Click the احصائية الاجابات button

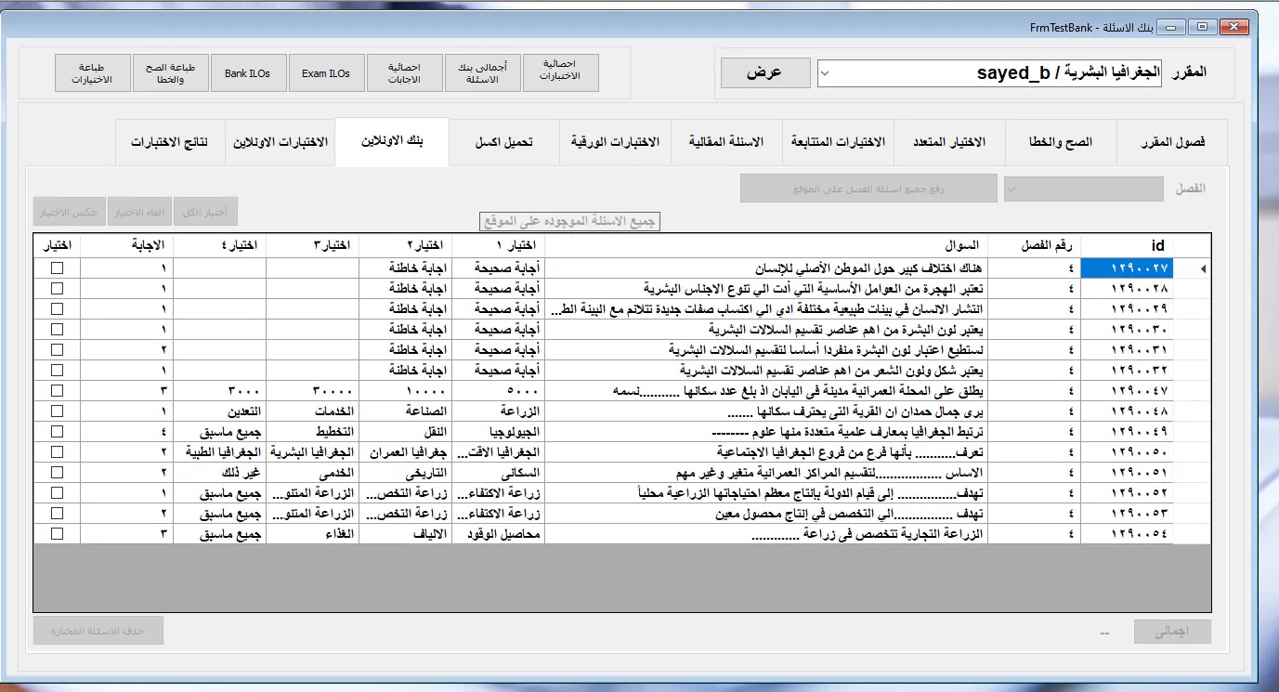pyautogui.click(x=404, y=72)
